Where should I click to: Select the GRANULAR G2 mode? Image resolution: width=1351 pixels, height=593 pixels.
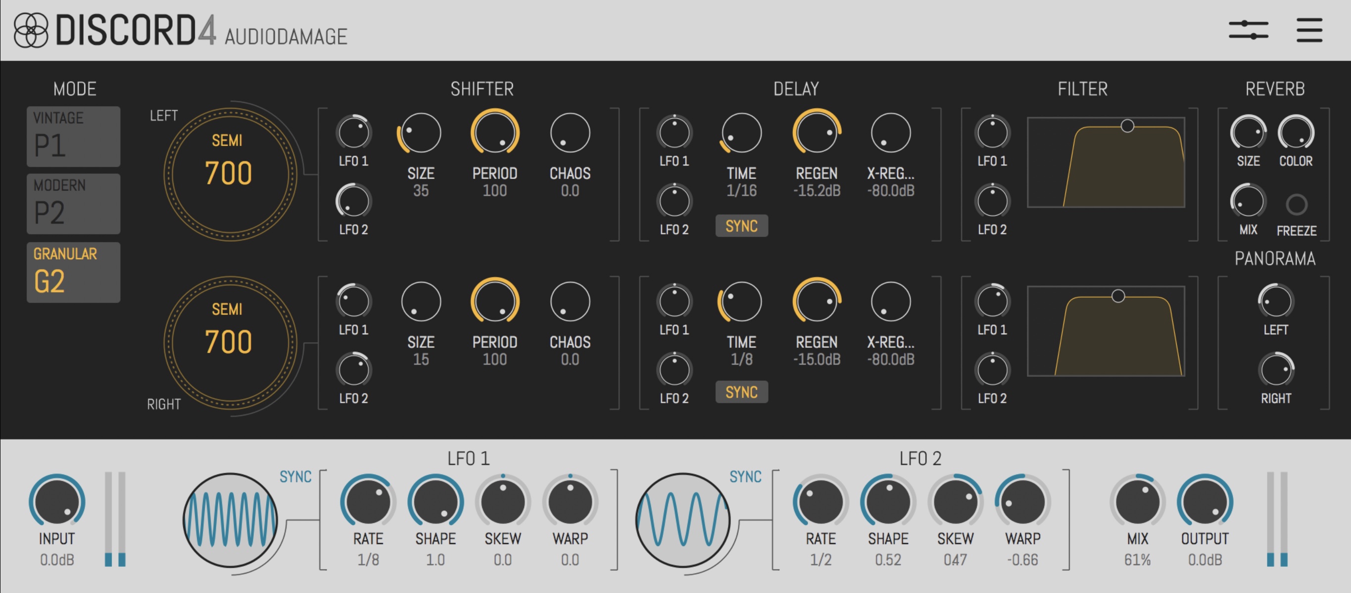73,272
